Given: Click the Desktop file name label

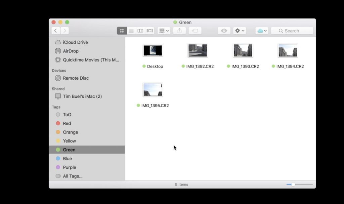Looking at the screenshot, I should point(155,66).
